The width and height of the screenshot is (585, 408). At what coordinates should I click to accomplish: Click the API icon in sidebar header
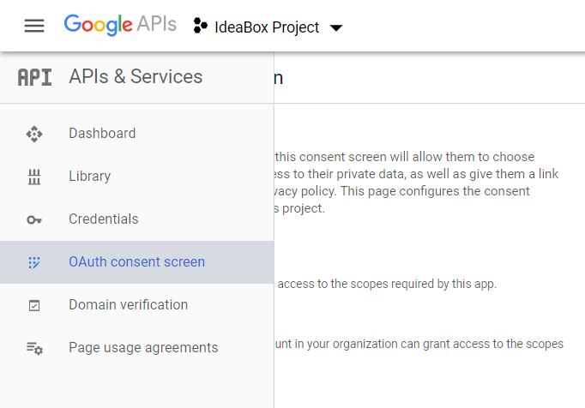34,77
